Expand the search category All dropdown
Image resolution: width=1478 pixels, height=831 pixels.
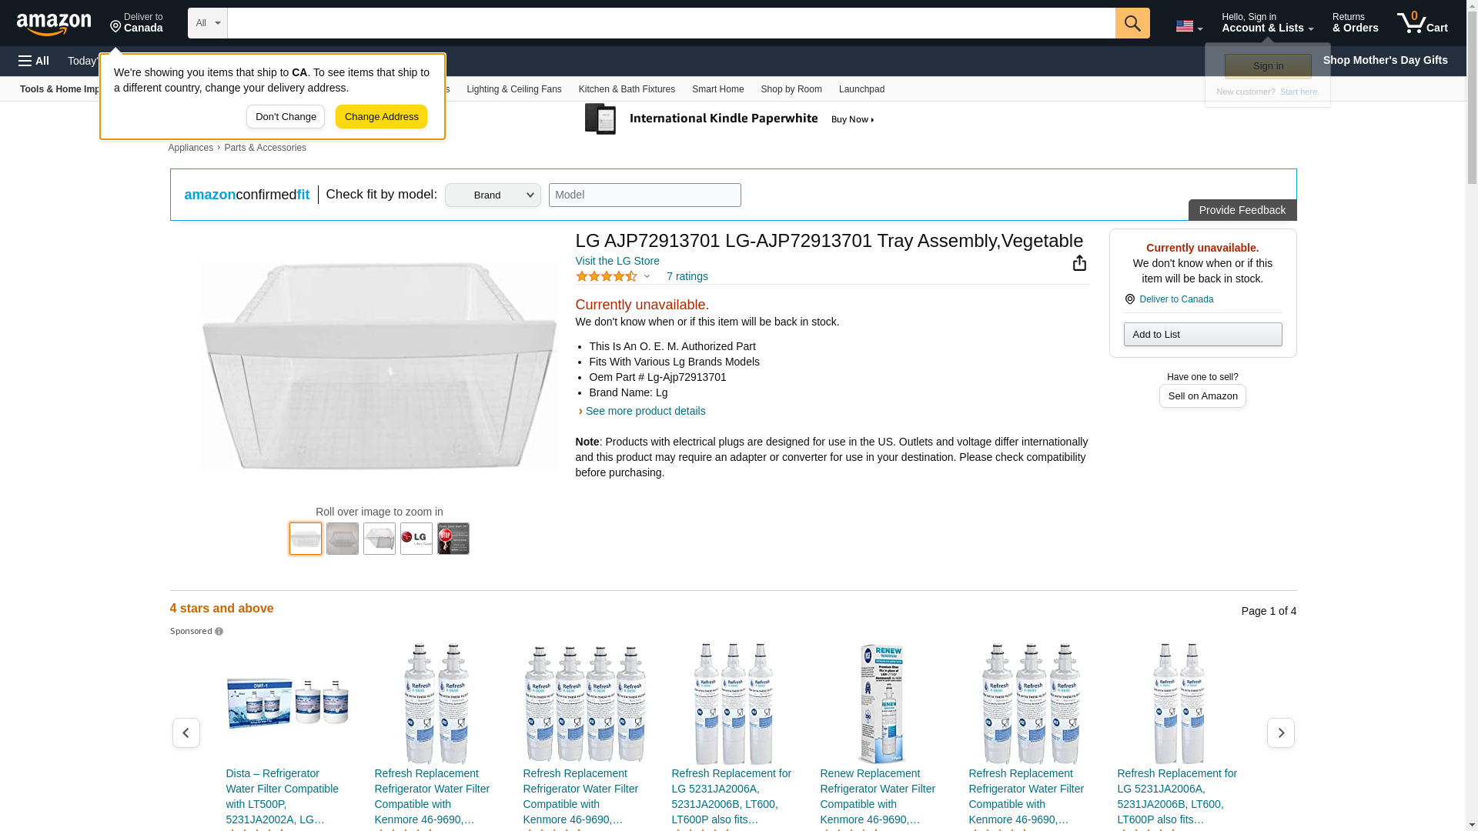point(207,23)
